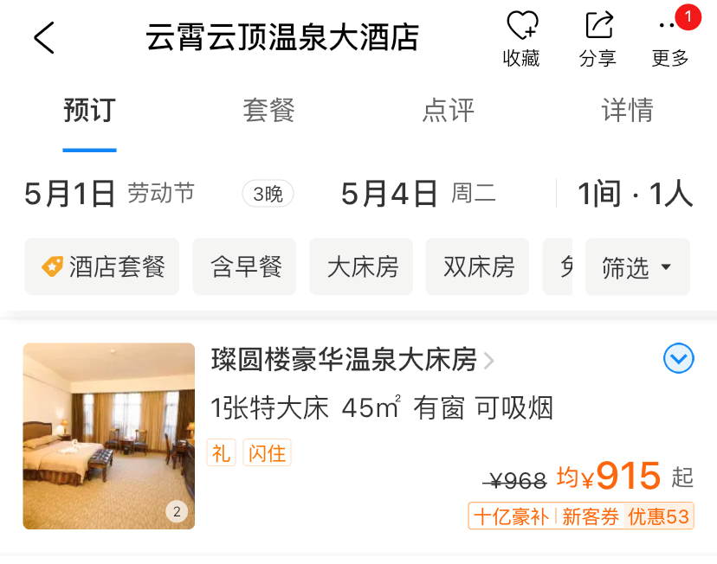Open room details arrow beside 璨圆楼豪华温泉大床房
The image size is (717, 564).
[x=488, y=361]
